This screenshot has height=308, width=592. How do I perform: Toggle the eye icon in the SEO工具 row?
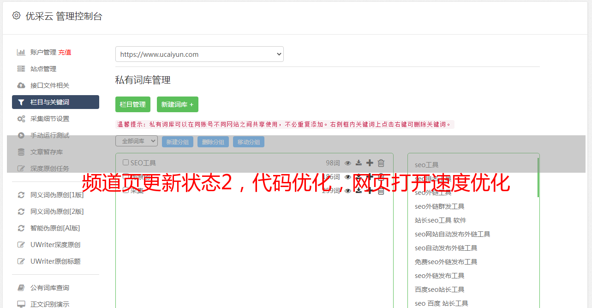[348, 163]
